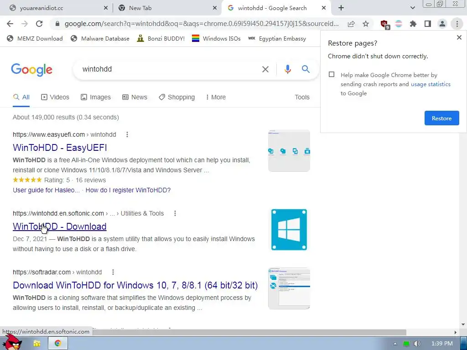Screen dimensions: 467x350
Task: Click the green network tray icon
Action: pyautogui.click(x=406, y=344)
